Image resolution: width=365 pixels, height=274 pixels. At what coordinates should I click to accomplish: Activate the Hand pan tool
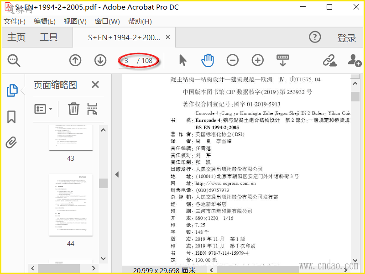tap(208, 60)
